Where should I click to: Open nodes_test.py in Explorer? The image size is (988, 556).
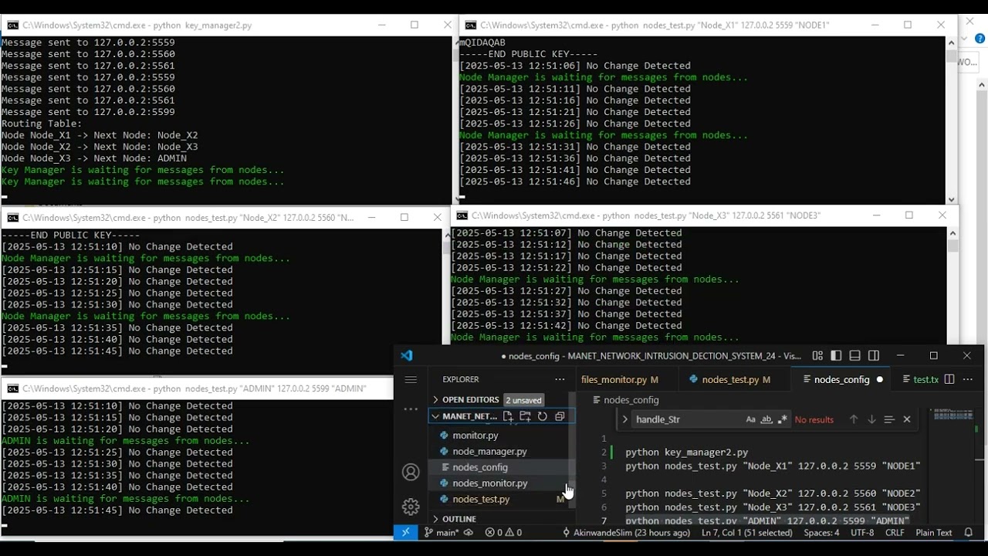[x=499, y=499]
